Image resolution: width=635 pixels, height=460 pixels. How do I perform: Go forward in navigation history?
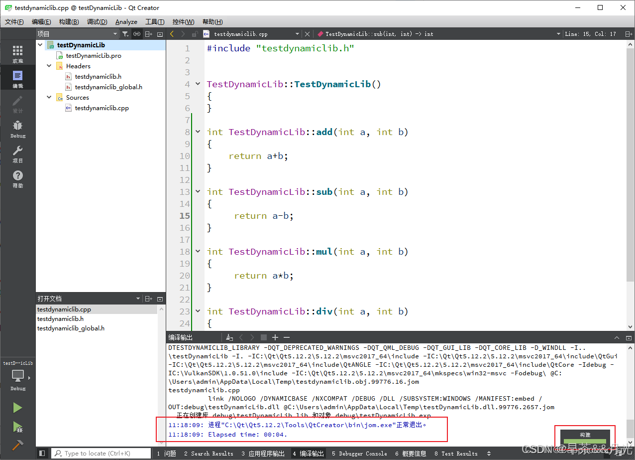click(183, 34)
